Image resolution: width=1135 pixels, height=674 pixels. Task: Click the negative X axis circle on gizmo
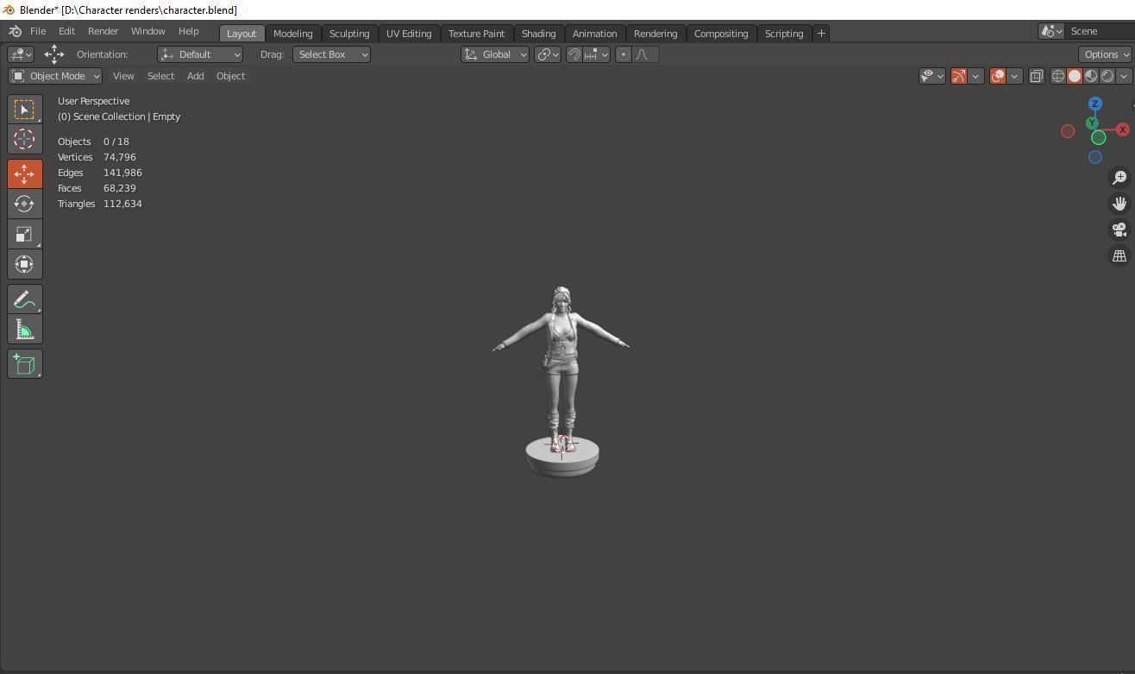coord(1068,131)
